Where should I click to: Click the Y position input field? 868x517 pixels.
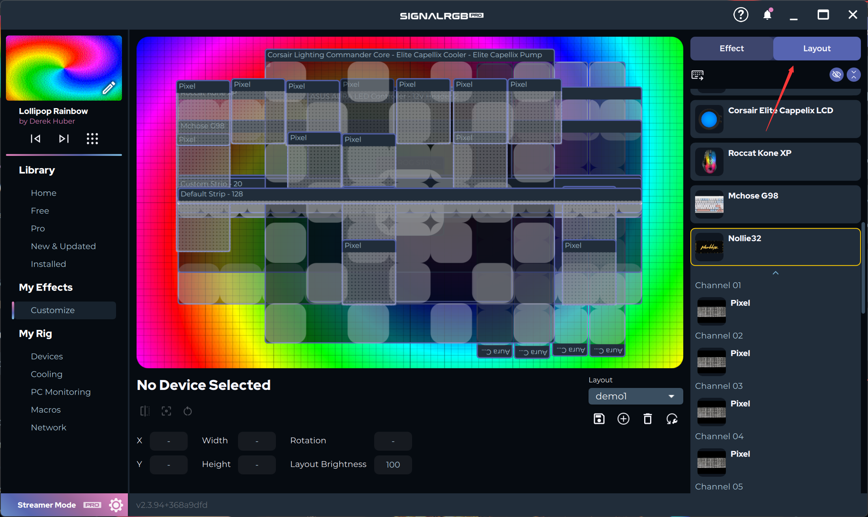[x=169, y=465]
